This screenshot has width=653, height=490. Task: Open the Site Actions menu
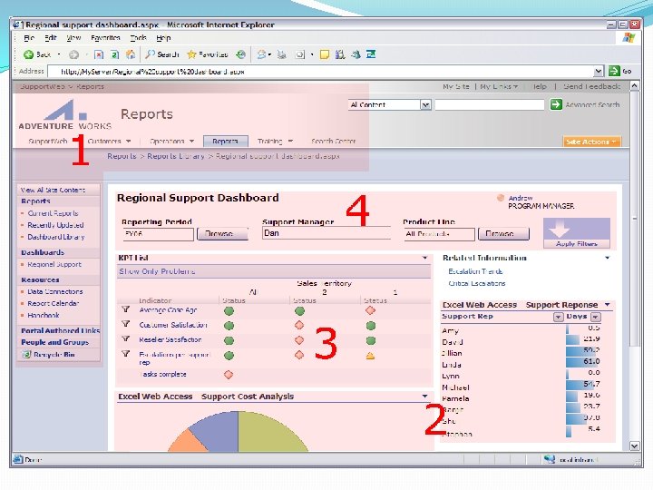click(x=591, y=142)
